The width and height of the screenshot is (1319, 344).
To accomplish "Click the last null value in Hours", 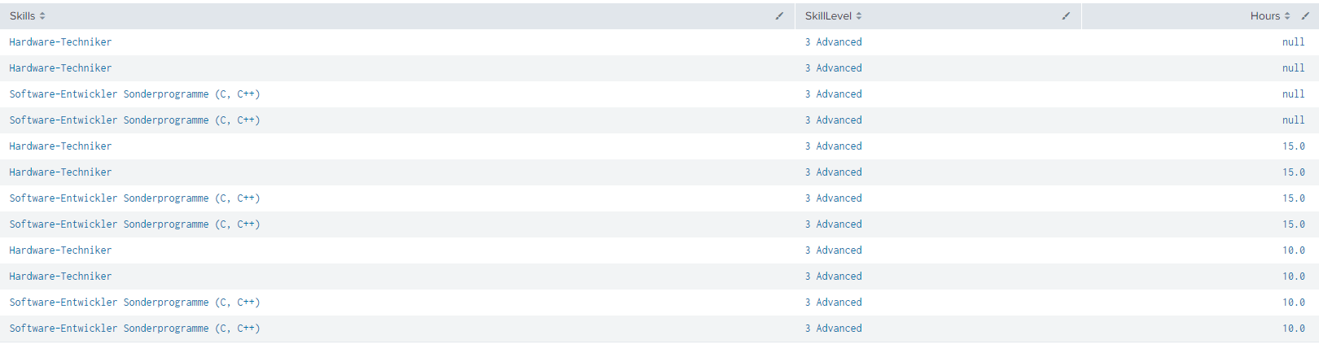I will [x=1293, y=120].
